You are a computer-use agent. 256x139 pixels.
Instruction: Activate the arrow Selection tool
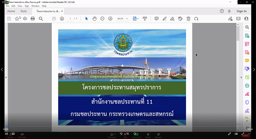pos(87,19)
